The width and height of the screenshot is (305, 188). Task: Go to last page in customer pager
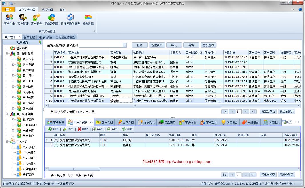click(253, 112)
